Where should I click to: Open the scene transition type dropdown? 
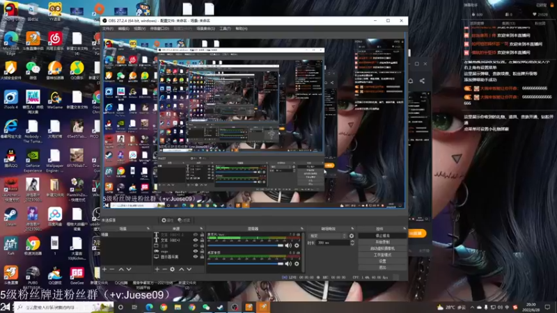pyautogui.click(x=328, y=236)
